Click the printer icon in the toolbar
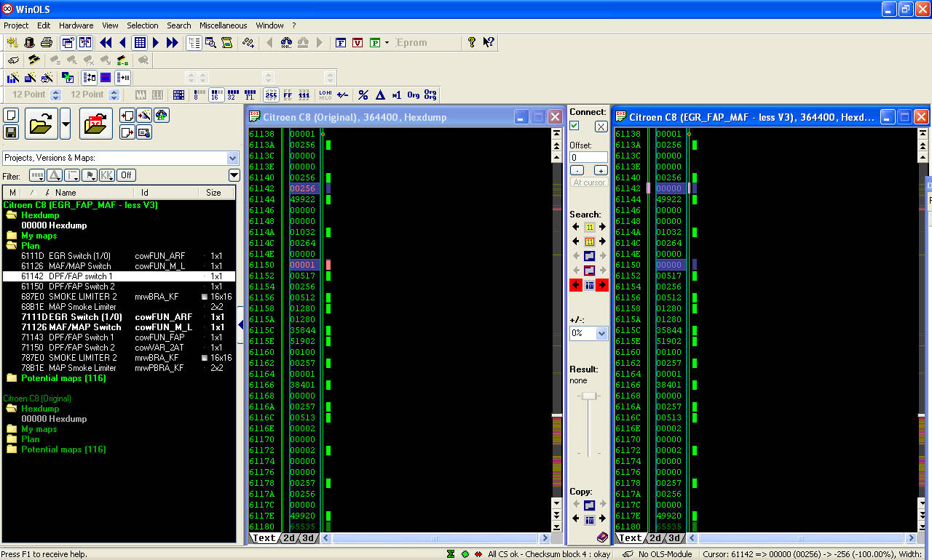 pos(47,43)
